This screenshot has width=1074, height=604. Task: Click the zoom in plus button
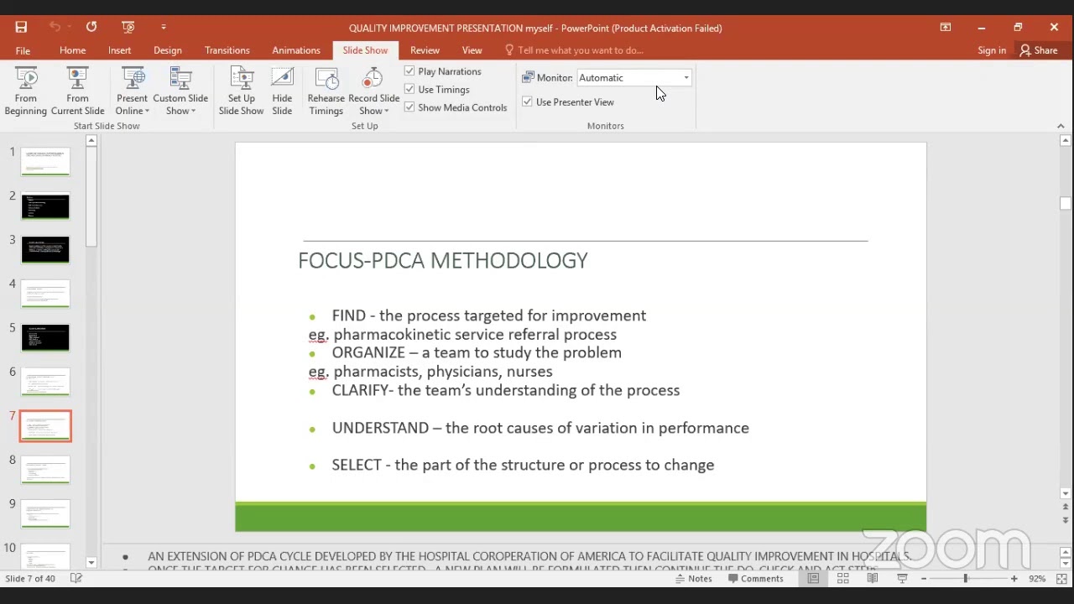(x=1014, y=579)
